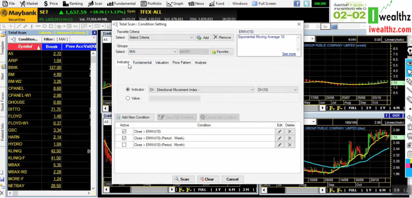Screen dimensions: 412x198
Task: Click the Favorite... button
Action: (222, 52)
